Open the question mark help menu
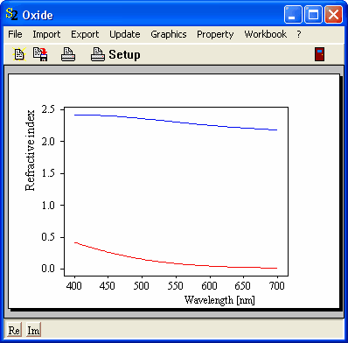This screenshot has width=348, height=343. [x=299, y=34]
